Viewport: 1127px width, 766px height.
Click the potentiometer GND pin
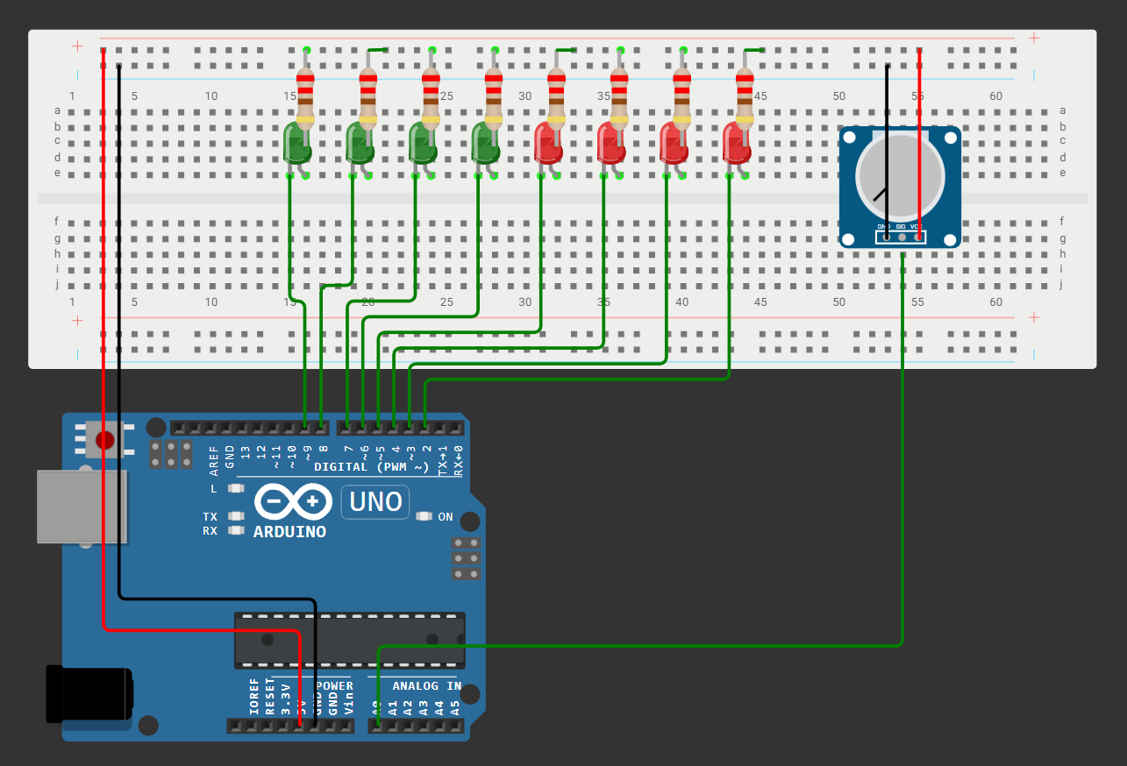click(887, 237)
